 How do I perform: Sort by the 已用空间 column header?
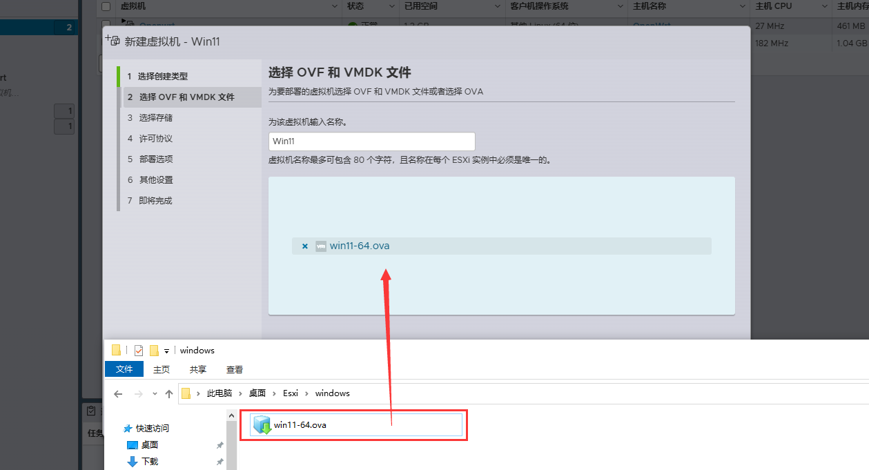pos(421,6)
